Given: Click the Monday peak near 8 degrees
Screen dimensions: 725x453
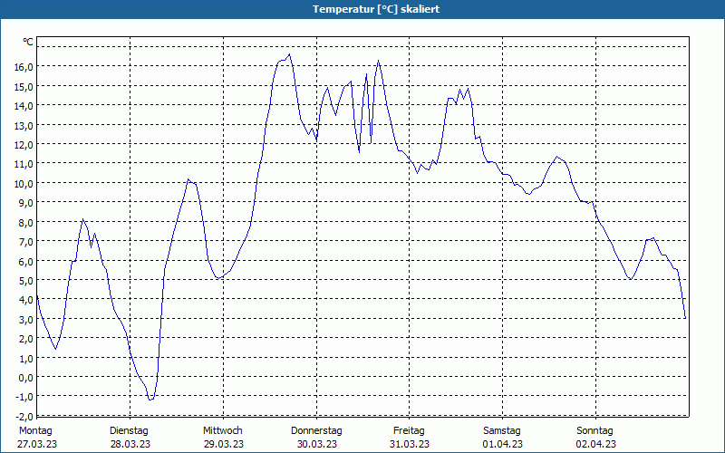Looking at the screenshot, I should [x=82, y=219].
